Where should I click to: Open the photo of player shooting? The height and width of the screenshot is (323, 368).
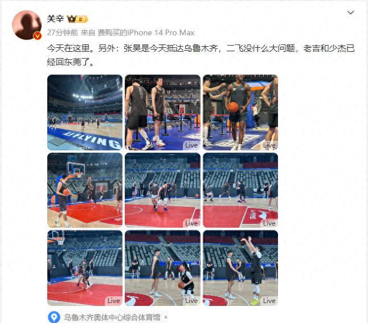240,268
